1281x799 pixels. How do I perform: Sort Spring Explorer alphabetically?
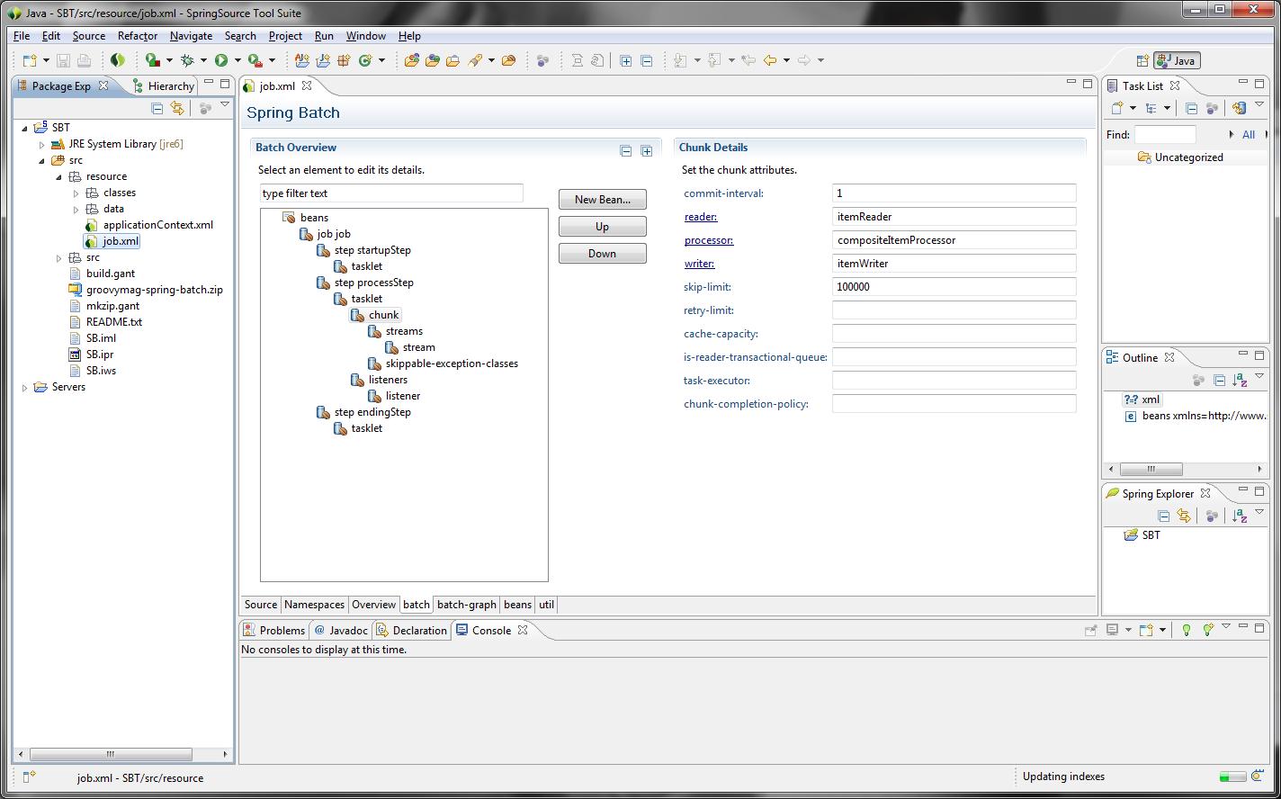point(1240,516)
